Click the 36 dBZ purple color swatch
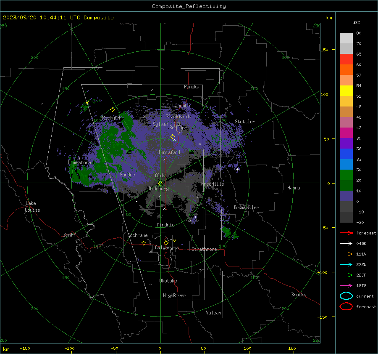Image resolution: width=378 pixels, height=354 pixels. pyautogui.click(x=346, y=143)
